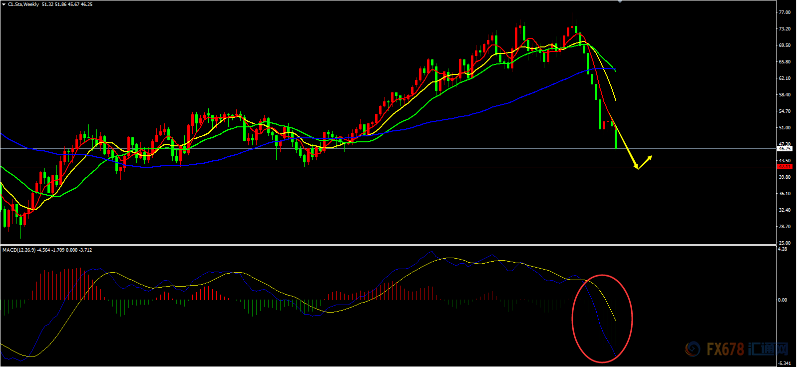The width and height of the screenshot is (797, 367).
Task: Click the red price level tag 42.11
Action: [785, 167]
